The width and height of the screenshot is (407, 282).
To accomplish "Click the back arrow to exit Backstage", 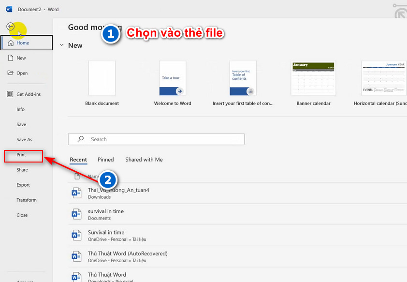I will (x=10, y=27).
